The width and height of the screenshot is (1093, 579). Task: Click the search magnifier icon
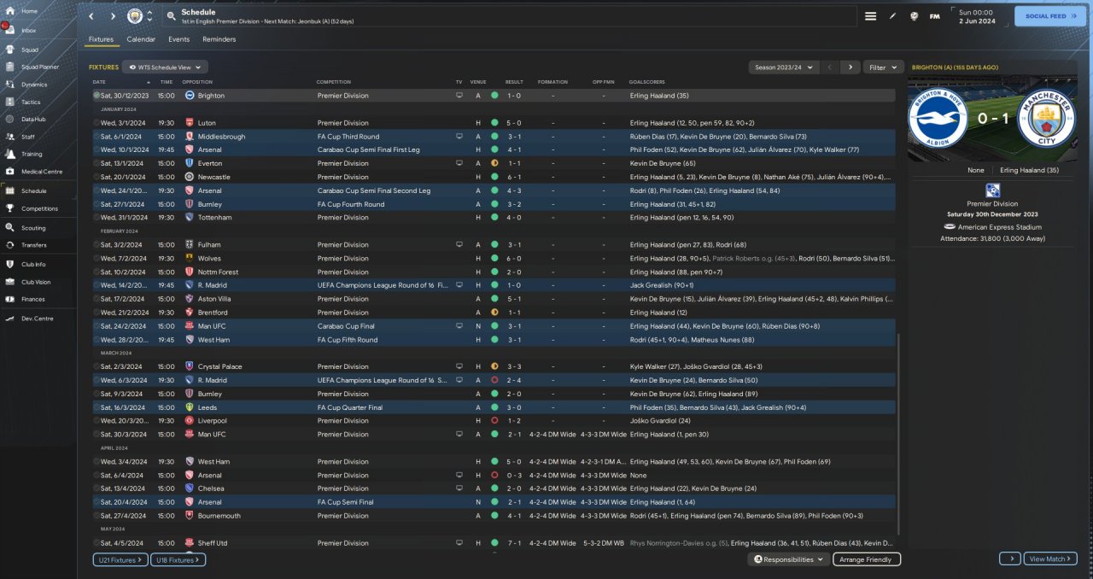(x=172, y=16)
